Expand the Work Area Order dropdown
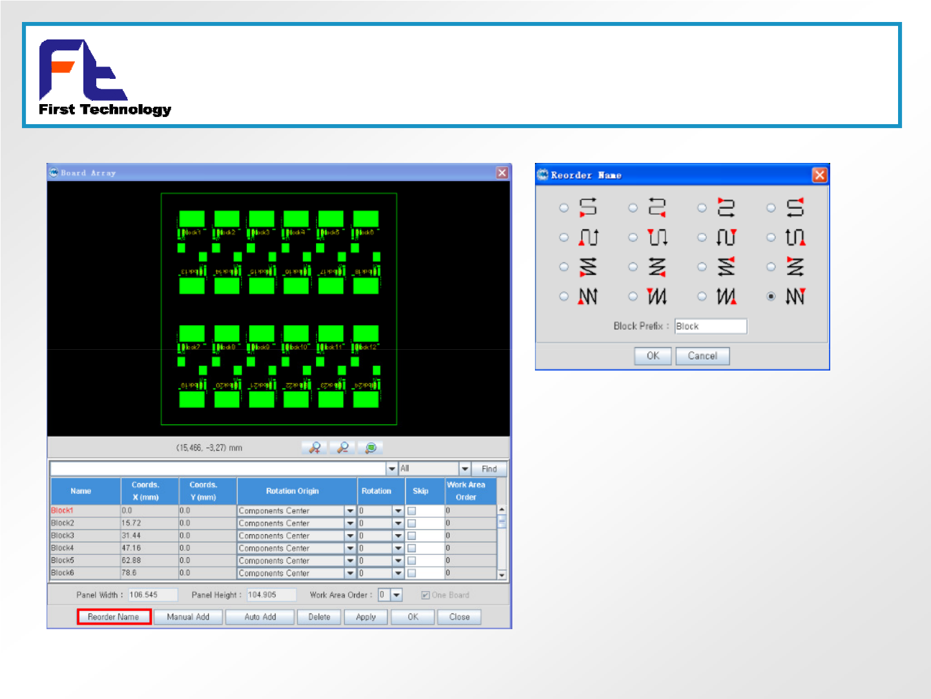 click(x=397, y=595)
